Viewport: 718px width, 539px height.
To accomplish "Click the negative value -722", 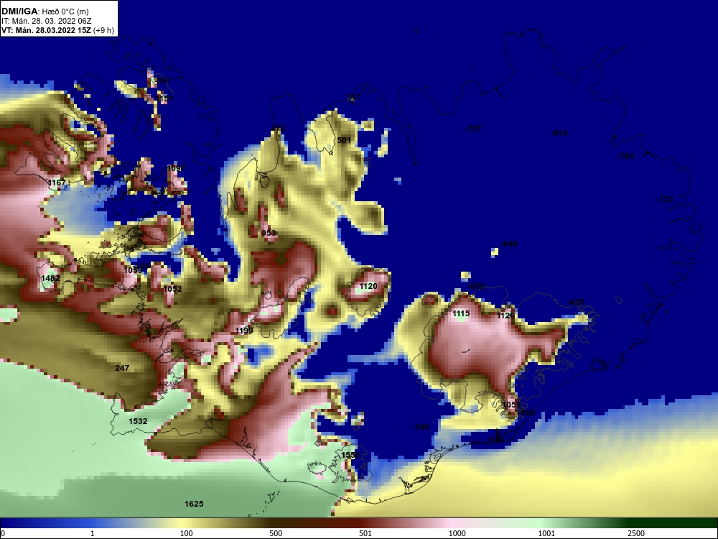I will [665, 199].
